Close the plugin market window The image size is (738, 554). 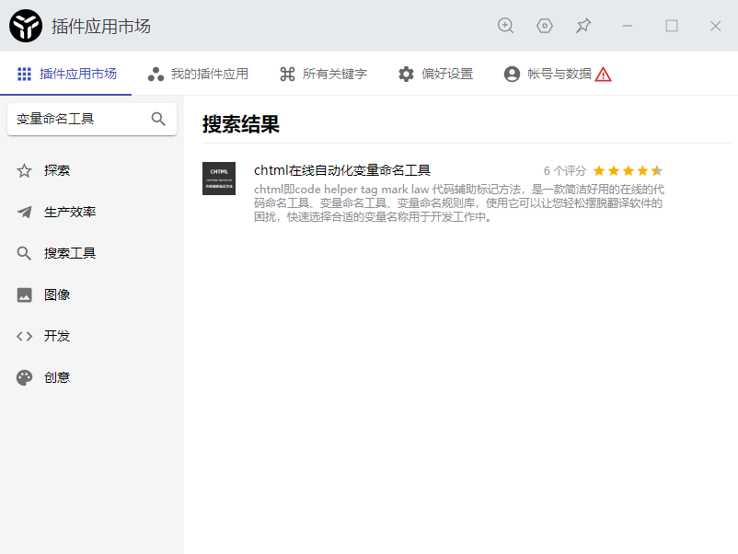tap(715, 26)
